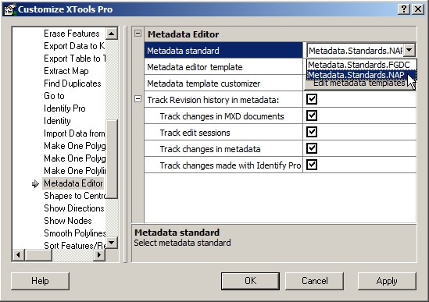Select Extract Map in the tool list
Screen dimensions: 429x302
click(66, 71)
